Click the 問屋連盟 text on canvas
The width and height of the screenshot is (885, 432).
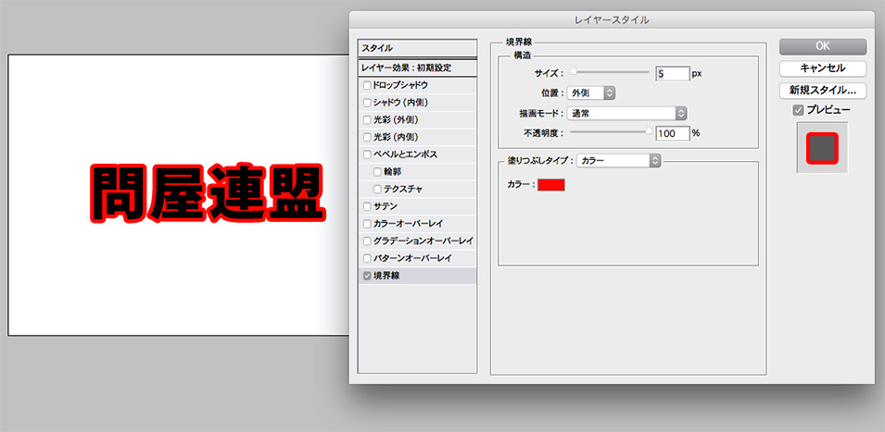point(208,195)
